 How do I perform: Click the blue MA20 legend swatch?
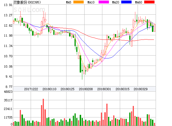click(126, 2)
